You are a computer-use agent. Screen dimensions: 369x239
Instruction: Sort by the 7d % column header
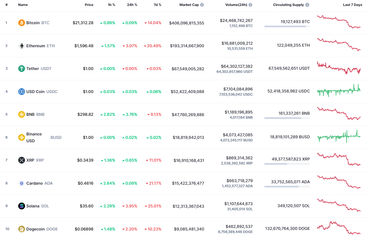(x=157, y=5)
